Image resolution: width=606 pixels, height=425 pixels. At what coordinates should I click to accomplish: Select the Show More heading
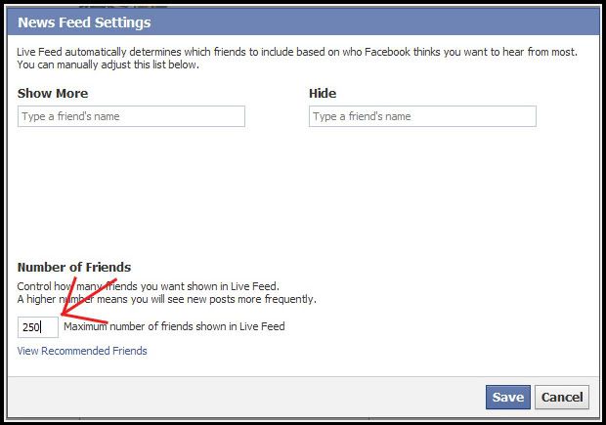pyautogui.click(x=53, y=94)
